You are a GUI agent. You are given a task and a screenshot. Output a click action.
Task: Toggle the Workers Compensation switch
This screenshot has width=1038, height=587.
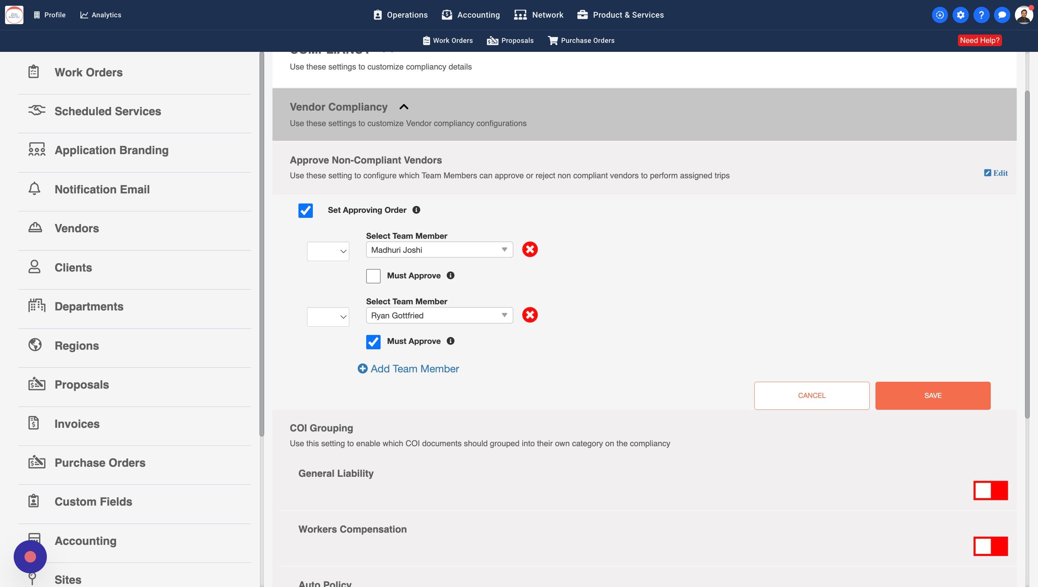pyautogui.click(x=990, y=546)
